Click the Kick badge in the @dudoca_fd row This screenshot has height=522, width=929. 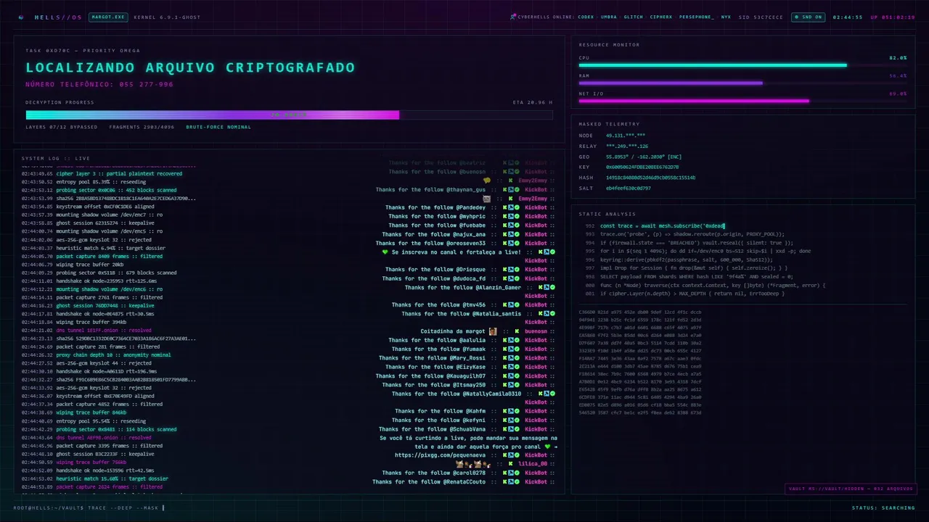(505, 278)
